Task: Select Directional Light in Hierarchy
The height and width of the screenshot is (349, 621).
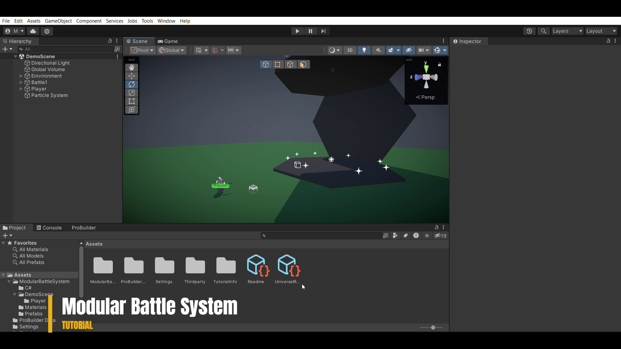Action: [x=50, y=63]
